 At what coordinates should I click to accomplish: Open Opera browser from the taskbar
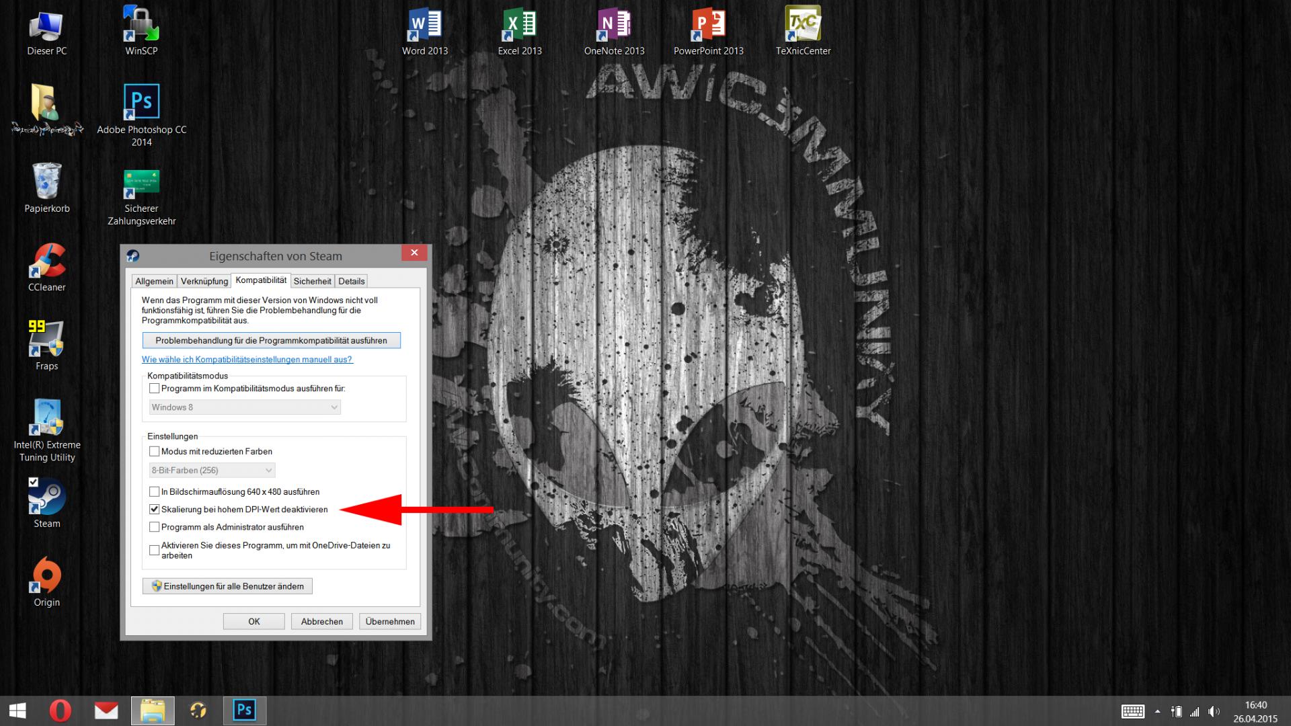[61, 711]
